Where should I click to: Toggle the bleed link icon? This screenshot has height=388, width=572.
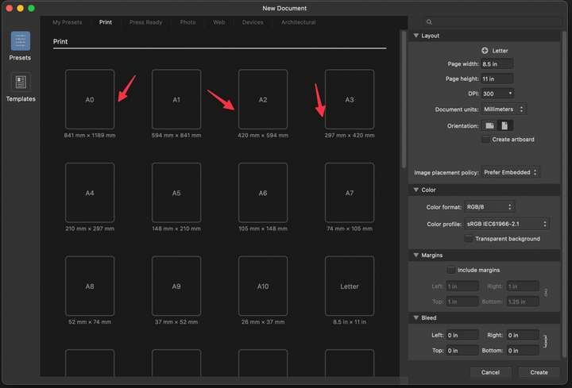coord(545,342)
